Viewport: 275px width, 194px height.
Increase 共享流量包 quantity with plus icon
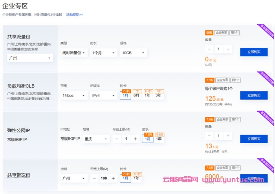click(x=228, y=49)
